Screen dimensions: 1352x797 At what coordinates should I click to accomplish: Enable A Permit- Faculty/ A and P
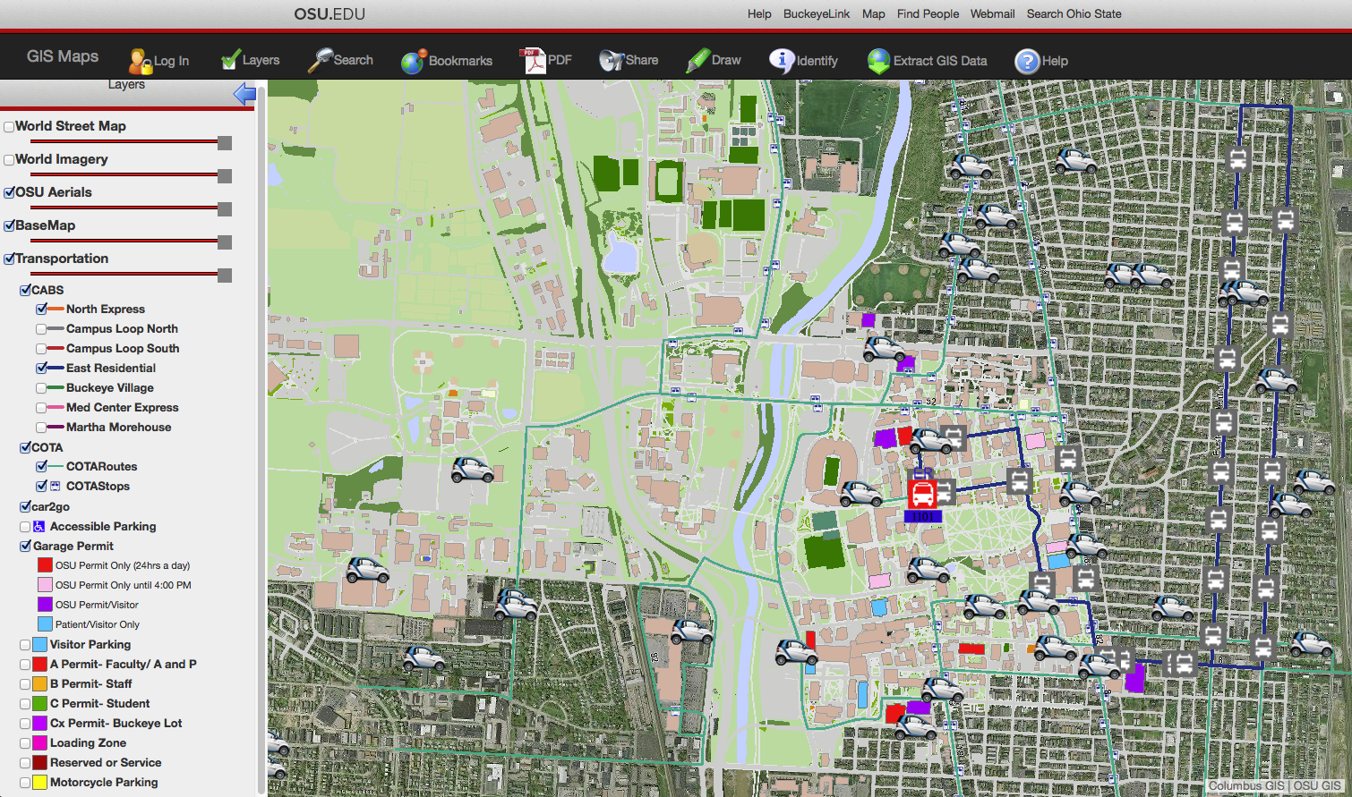[25, 665]
